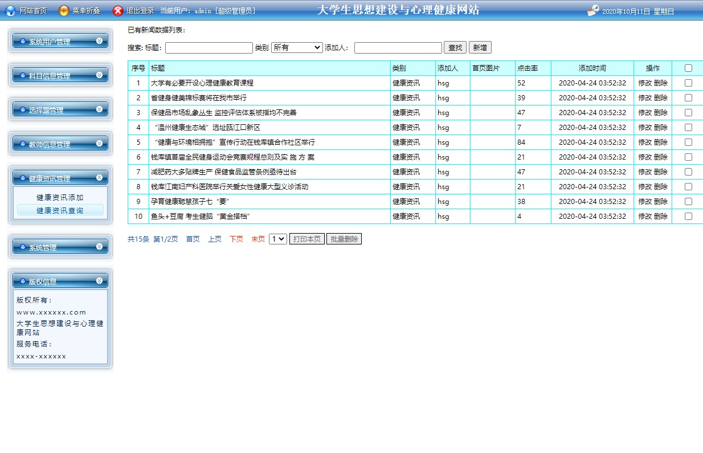Image resolution: width=703 pixels, height=453 pixels.
Task: Click the bullet icon on 系统管理 panel
Action: coord(23,247)
